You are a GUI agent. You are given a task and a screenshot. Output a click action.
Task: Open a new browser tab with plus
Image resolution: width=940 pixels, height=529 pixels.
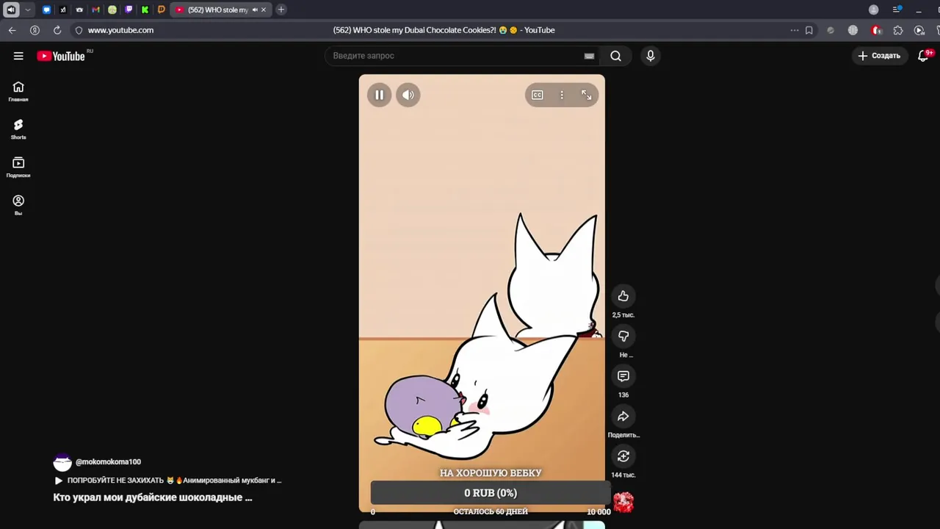(281, 10)
